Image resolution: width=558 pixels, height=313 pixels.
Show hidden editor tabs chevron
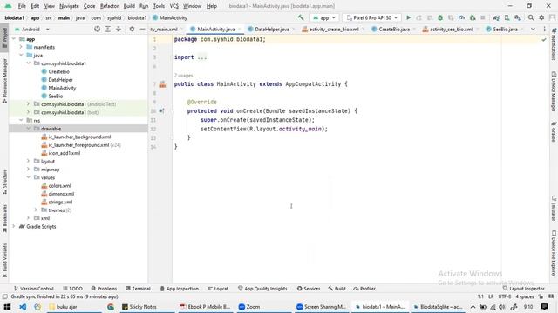pyautogui.click(x=533, y=29)
